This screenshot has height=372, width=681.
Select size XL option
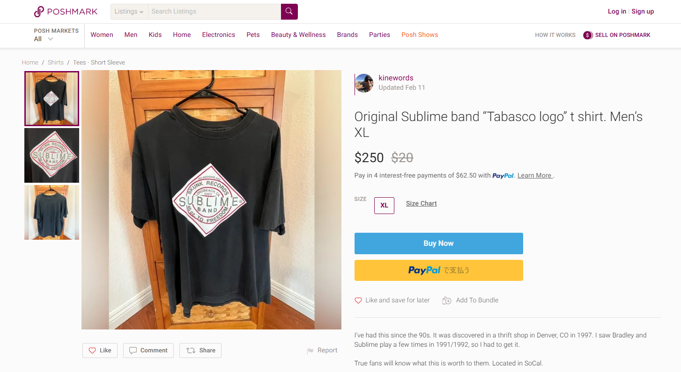click(x=384, y=206)
